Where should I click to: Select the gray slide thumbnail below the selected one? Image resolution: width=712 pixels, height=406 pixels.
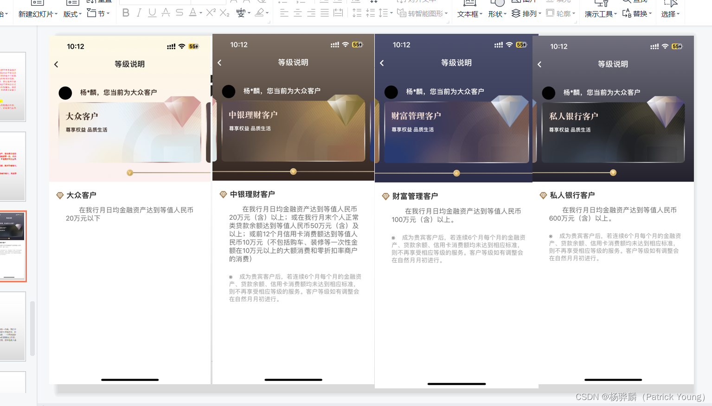(x=13, y=326)
